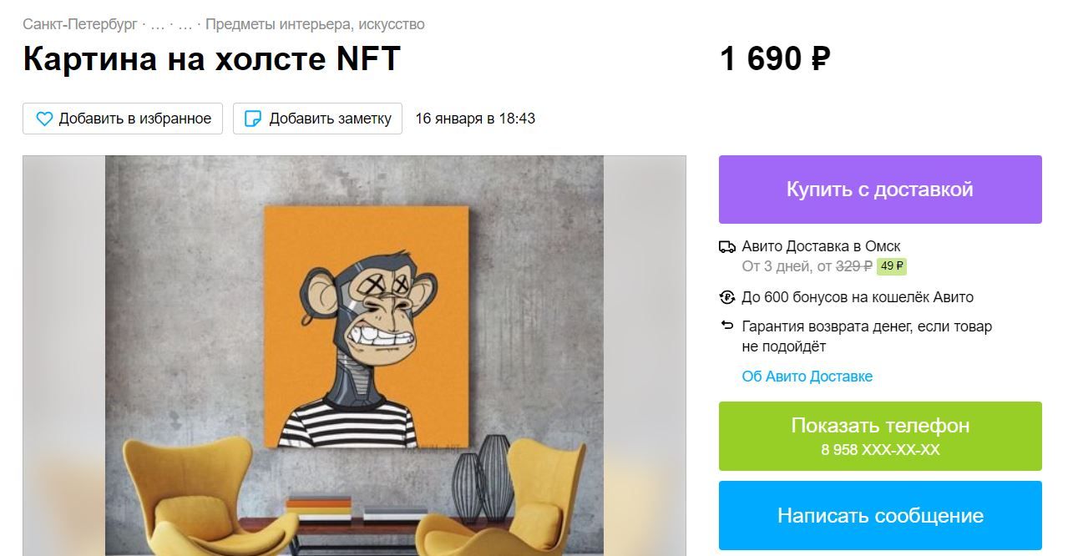The height and width of the screenshot is (556, 1078).
Task: Open 'Предметы интерьера, искусство' category breadcrumb
Action: point(315,24)
